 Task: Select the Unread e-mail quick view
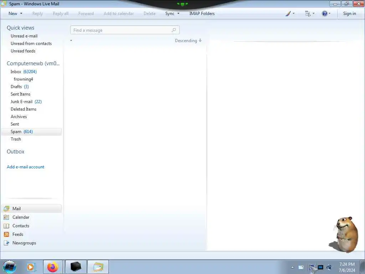pyautogui.click(x=24, y=36)
